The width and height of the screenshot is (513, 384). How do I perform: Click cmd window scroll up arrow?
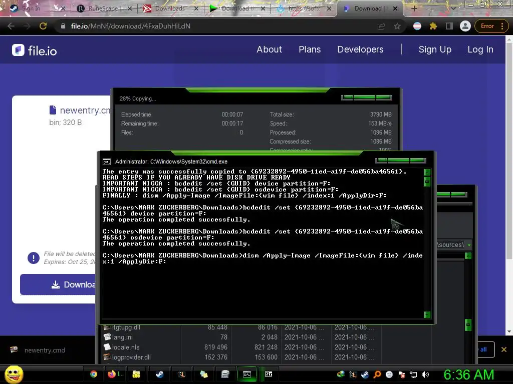(x=427, y=172)
